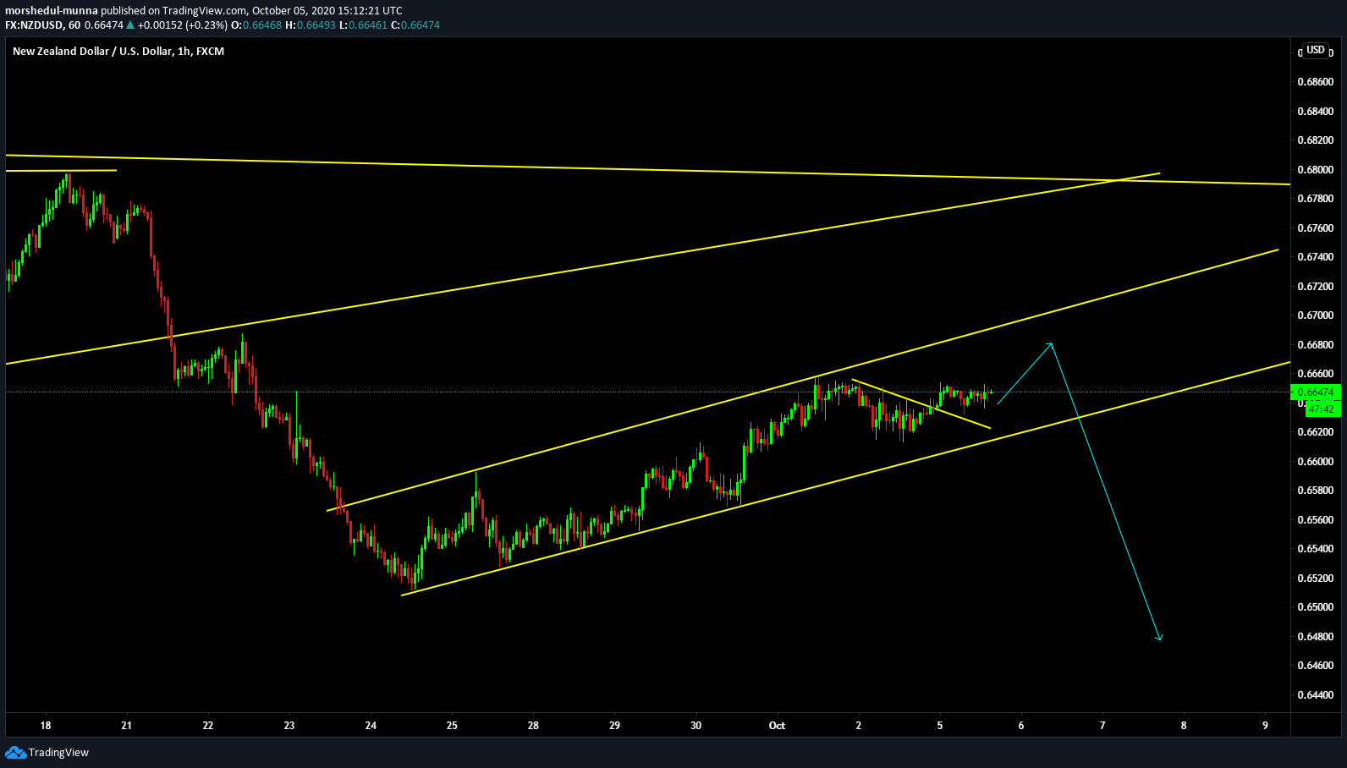The width and height of the screenshot is (1347, 768).
Task: Click the 0.68400 price axis label
Action: click(1315, 112)
